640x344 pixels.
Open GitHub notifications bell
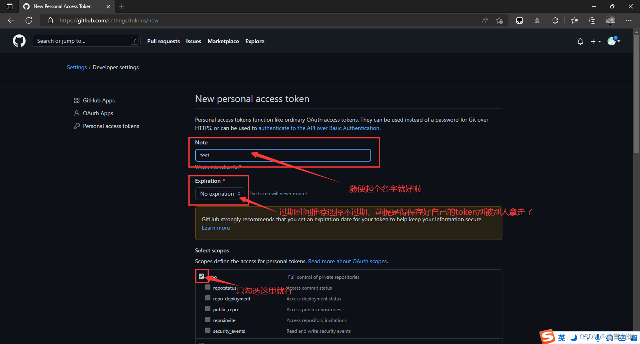(580, 42)
